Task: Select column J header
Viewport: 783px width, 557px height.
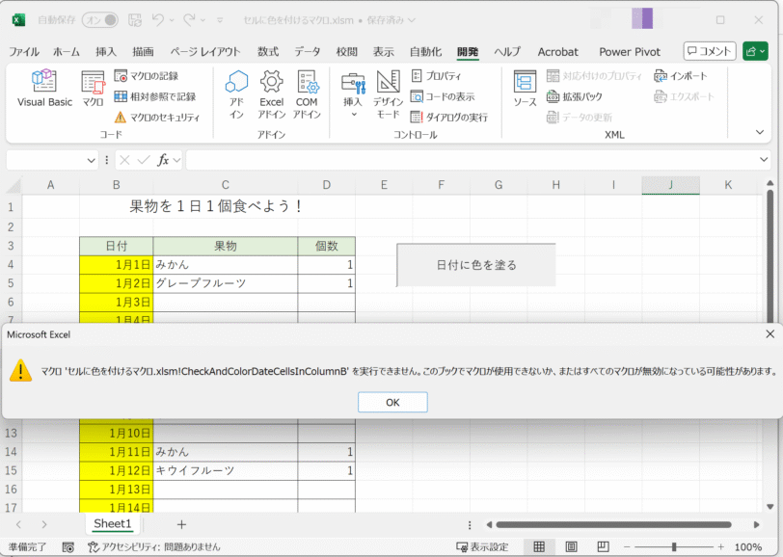Action: 670,185
